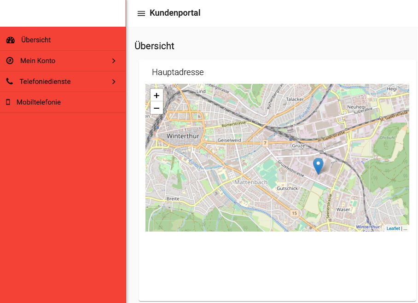
Task: Open Mobiltelefonie menu item
Action: point(63,102)
